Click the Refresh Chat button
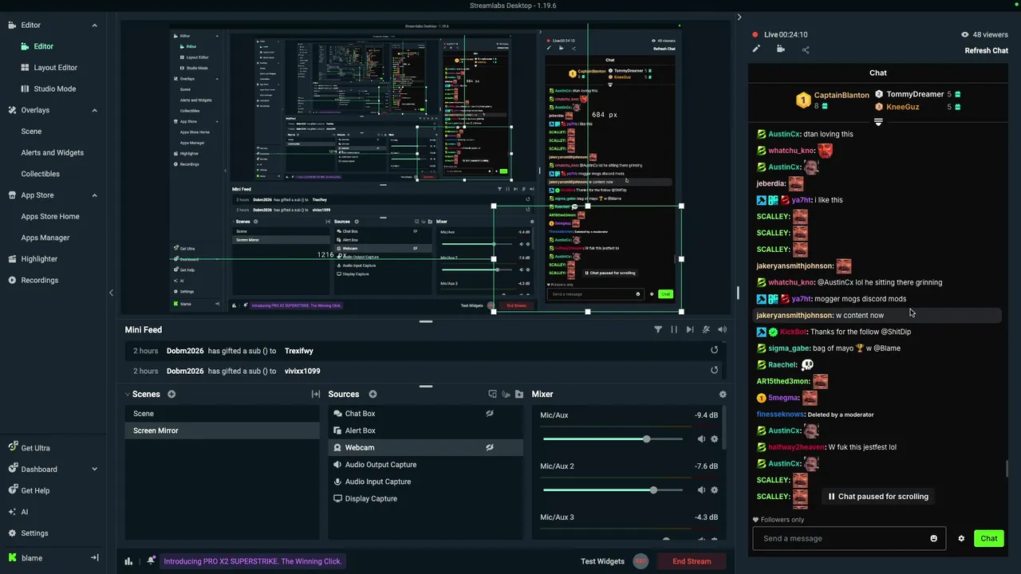Image resolution: width=1021 pixels, height=574 pixels. click(986, 50)
